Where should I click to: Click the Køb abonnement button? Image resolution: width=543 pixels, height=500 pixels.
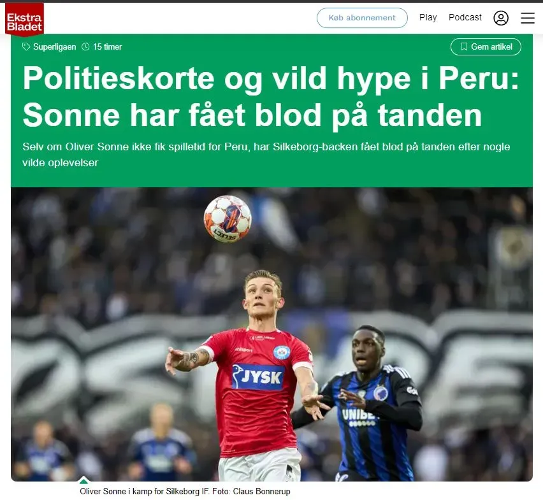click(362, 18)
